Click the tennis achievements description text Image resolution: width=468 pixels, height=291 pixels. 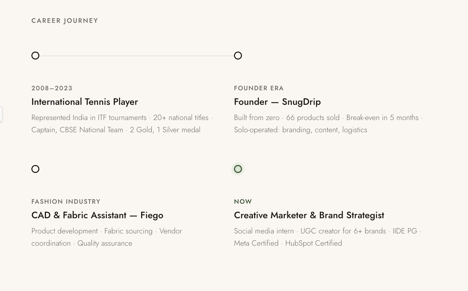point(122,124)
